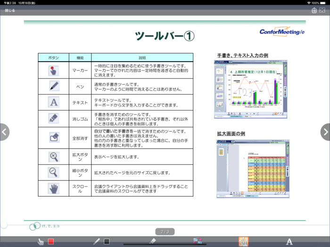The height and width of the screenshot is (247, 330).
Task: Click the テキスト function cell
Action: pos(80,103)
